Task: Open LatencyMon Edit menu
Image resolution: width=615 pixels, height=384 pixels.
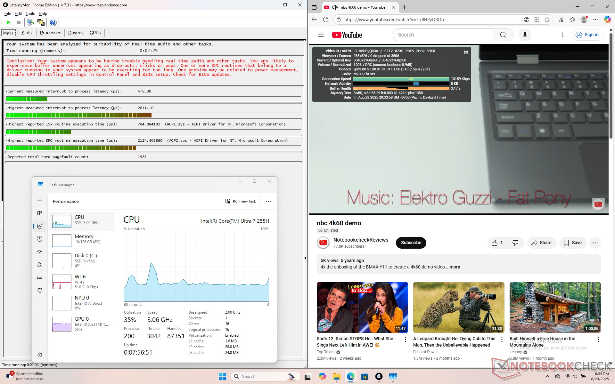Action: tap(18, 13)
